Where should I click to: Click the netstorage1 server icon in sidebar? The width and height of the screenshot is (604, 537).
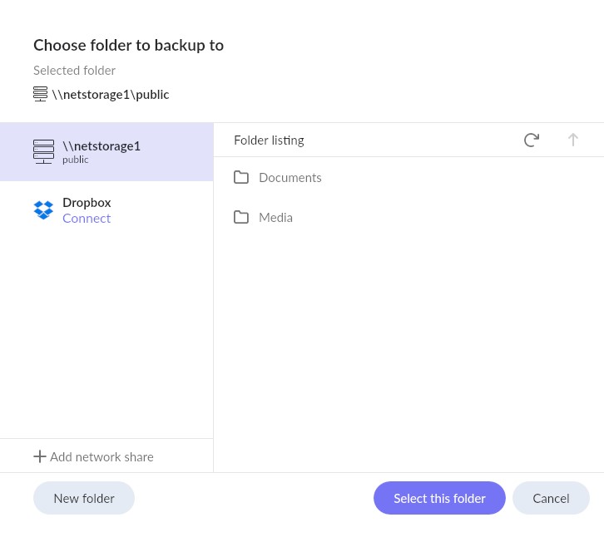(43, 151)
